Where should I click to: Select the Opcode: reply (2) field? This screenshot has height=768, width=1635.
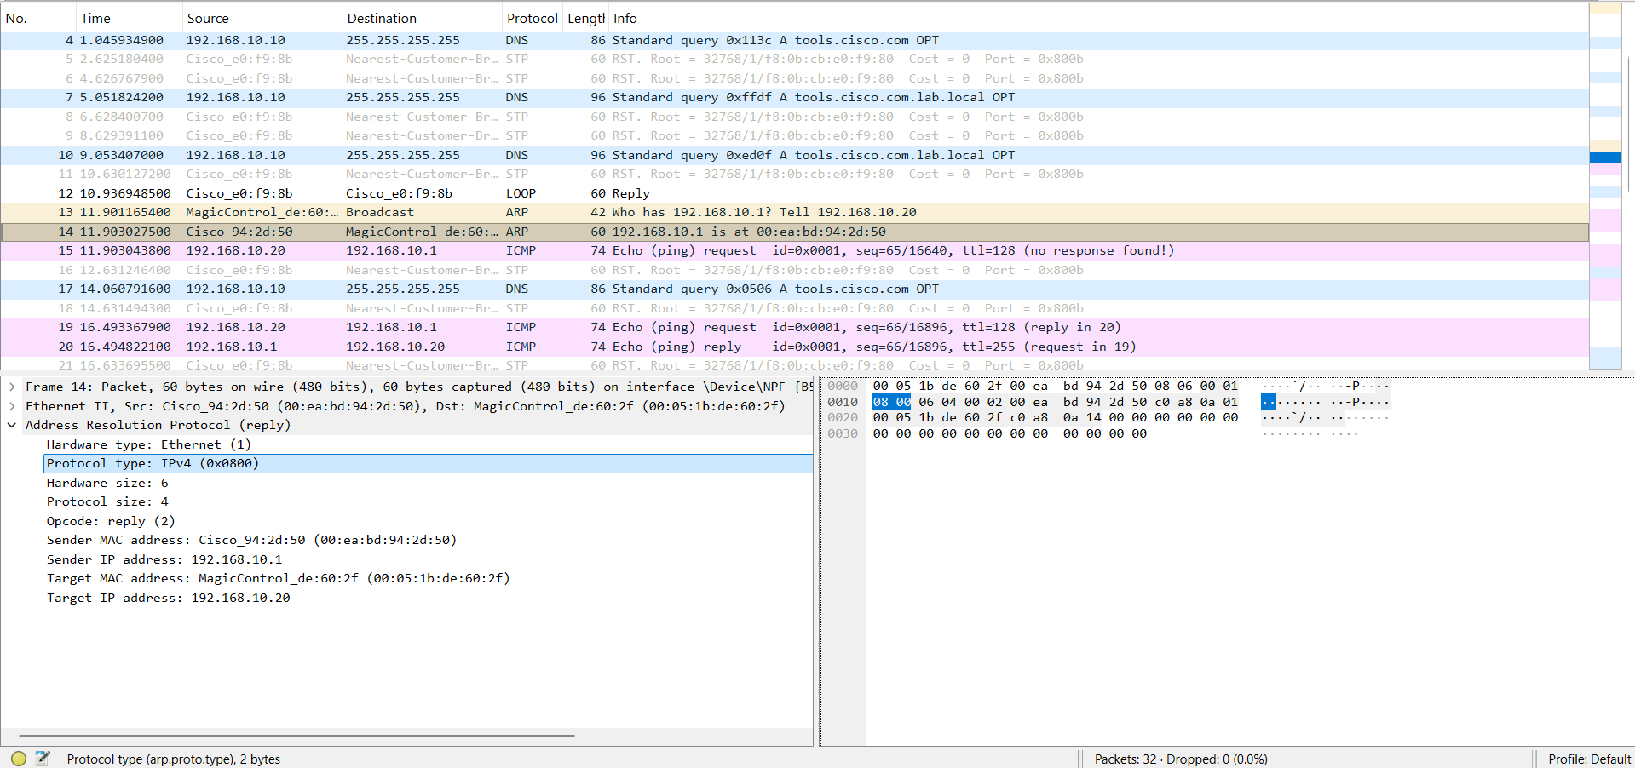(x=428, y=521)
